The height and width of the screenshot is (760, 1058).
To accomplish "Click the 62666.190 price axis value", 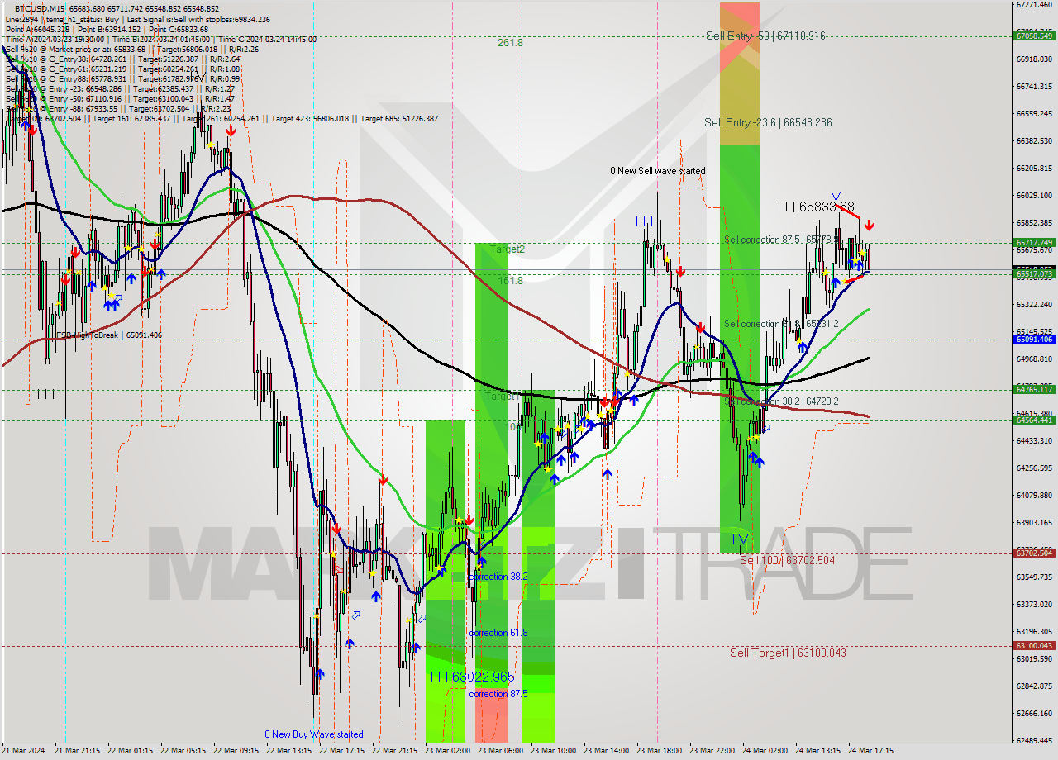I will (1033, 714).
